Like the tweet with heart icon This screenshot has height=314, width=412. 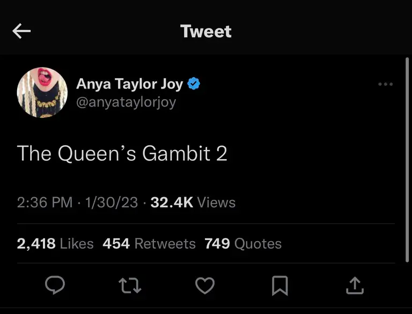click(x=204, y=286)
